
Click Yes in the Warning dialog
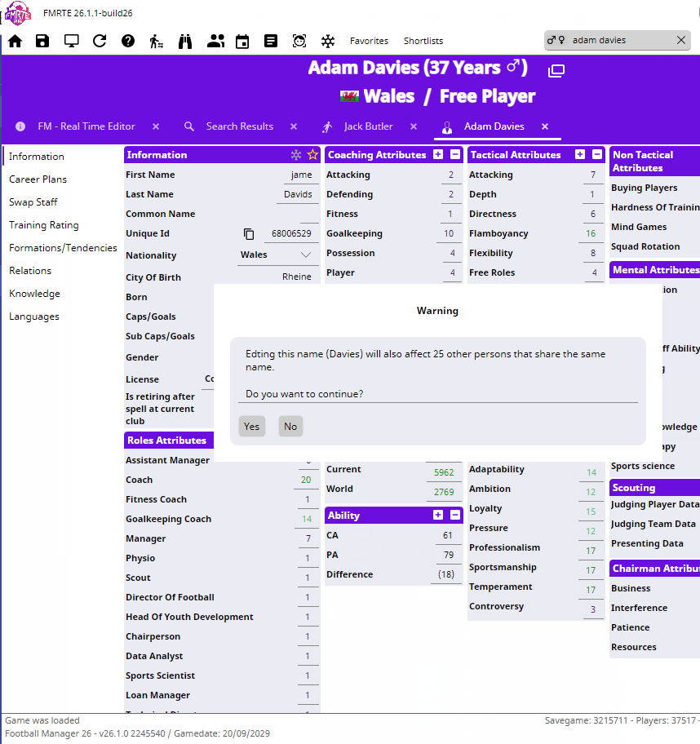[252, 427]
